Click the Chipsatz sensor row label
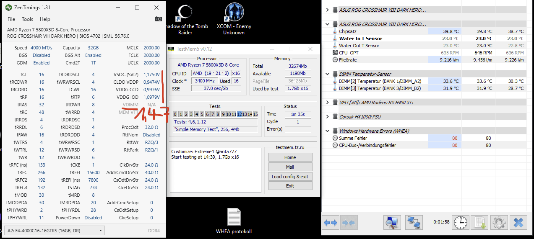 point(348,31)
